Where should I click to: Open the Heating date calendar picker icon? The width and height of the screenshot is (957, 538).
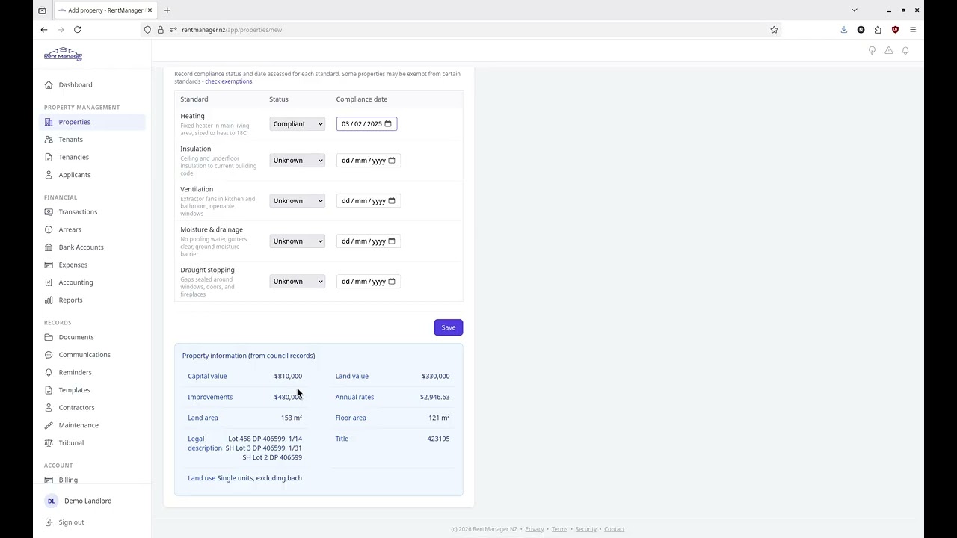point(388,124)
